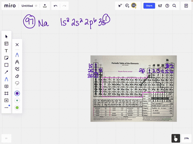Select the sticky note tool

[x=6, y=58]
